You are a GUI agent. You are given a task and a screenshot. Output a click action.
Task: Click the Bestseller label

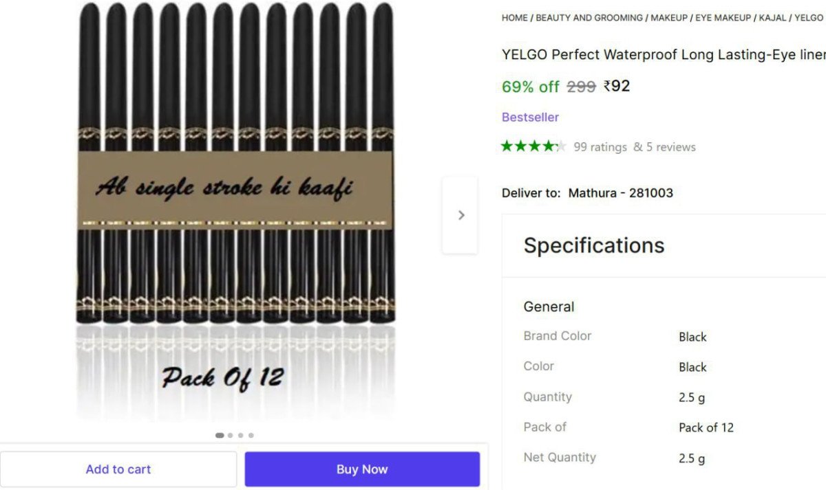[530, 118]
